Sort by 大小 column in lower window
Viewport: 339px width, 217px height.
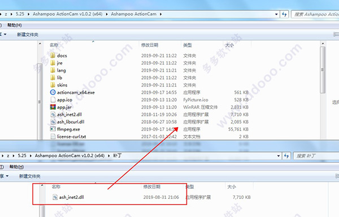point(232,186)
